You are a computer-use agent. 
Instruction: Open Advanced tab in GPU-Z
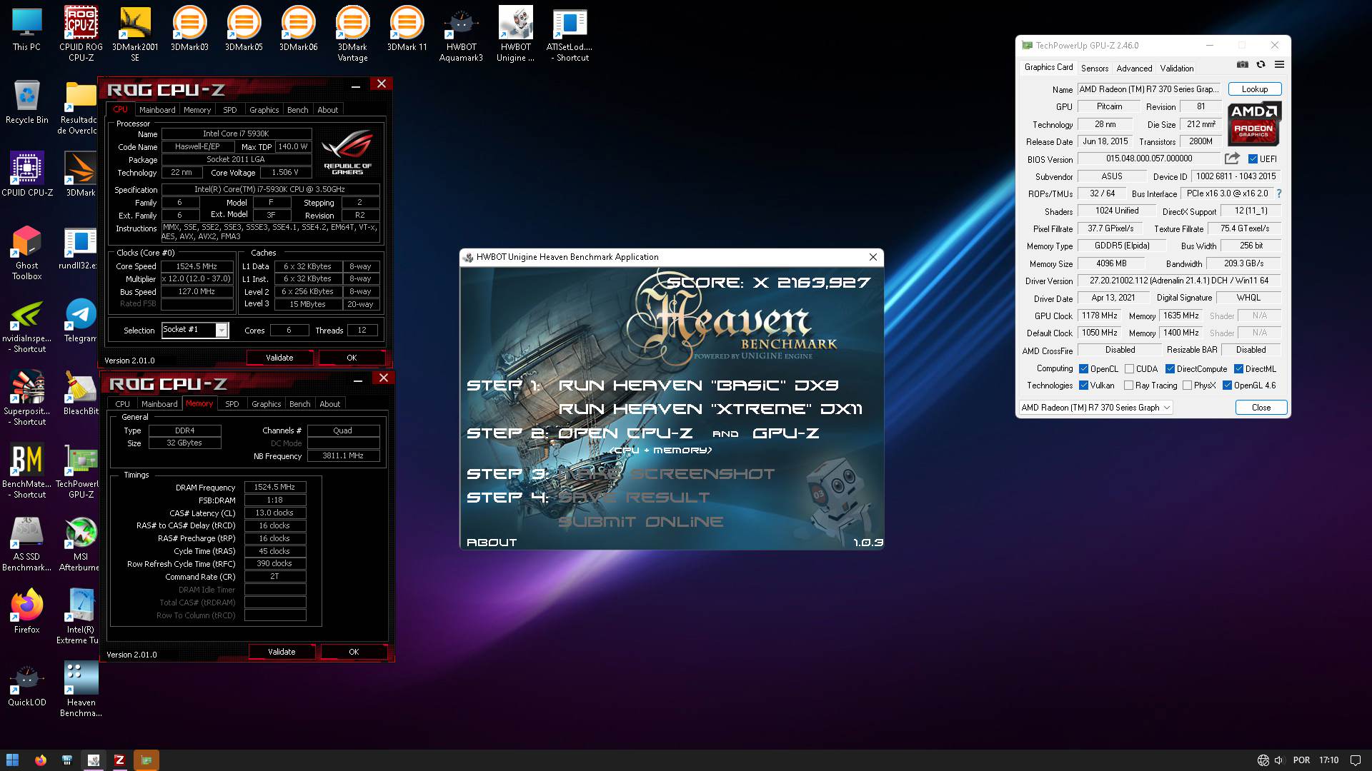(1134, 69)
